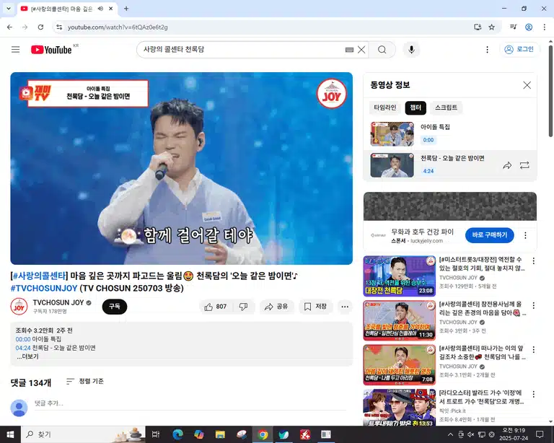Click 0:00 timestamp in chapter panel
Screen dimensions: 554x443
[428, 140]
